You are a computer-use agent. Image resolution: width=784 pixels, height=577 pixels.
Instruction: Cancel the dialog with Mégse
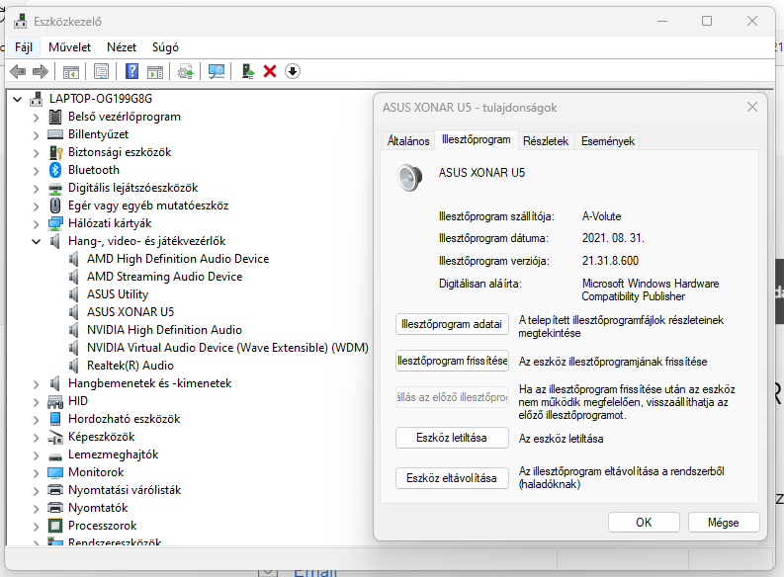(x=724, y=523)
